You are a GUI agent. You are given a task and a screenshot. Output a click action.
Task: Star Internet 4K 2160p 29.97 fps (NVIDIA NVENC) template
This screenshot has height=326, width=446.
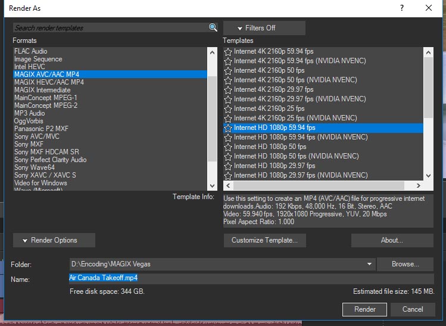(228, 99)
